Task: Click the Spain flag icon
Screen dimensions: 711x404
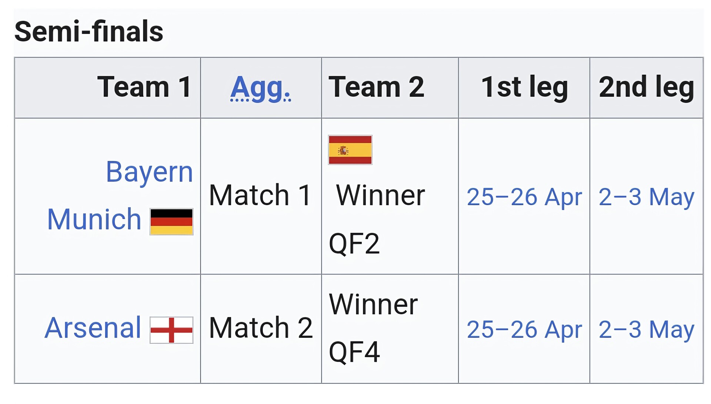Action: tap(350, 150)
